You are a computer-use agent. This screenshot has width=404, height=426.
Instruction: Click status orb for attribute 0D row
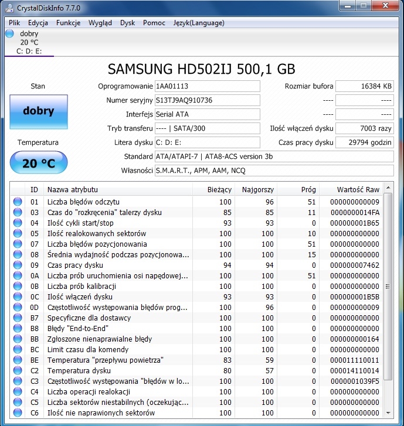(x=18, y=307)
